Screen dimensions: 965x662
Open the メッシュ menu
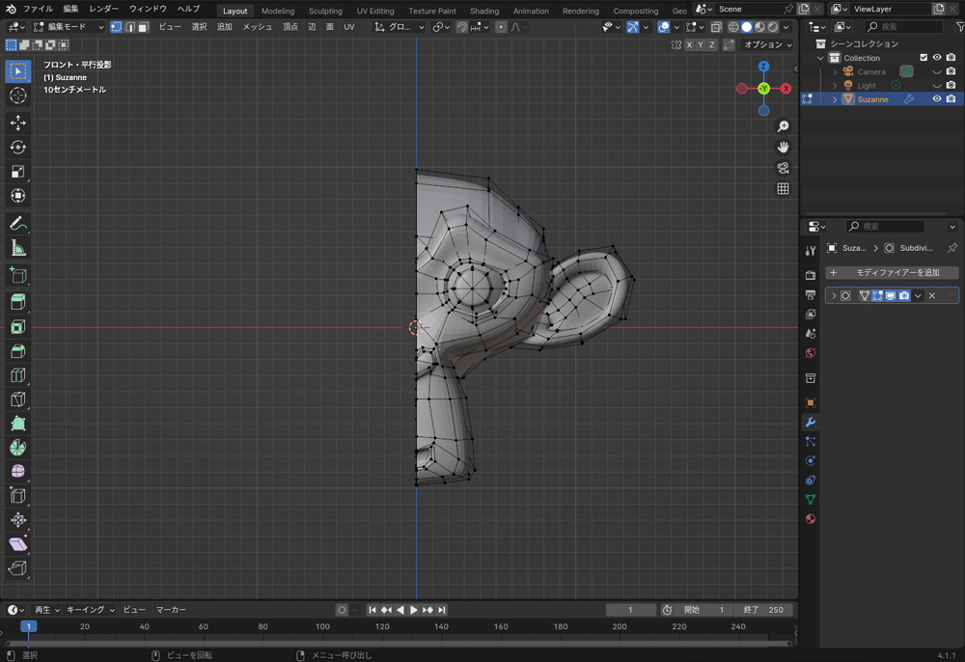[257, 27]
